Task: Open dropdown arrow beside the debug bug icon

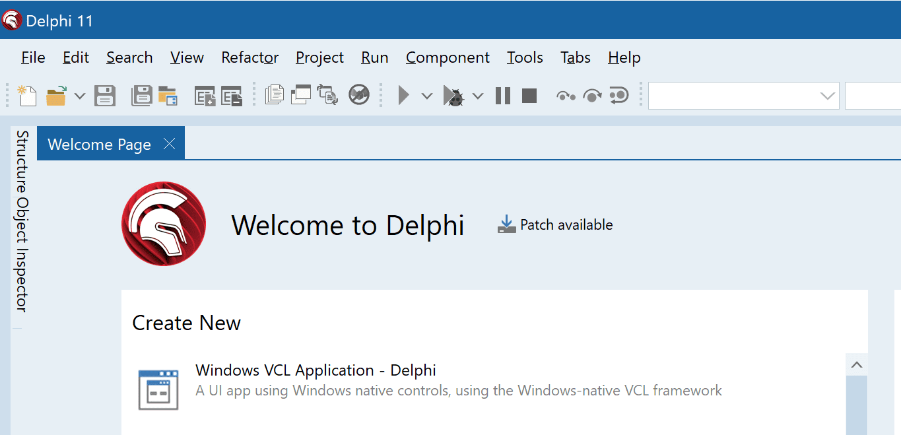Action: click(478, 96)
